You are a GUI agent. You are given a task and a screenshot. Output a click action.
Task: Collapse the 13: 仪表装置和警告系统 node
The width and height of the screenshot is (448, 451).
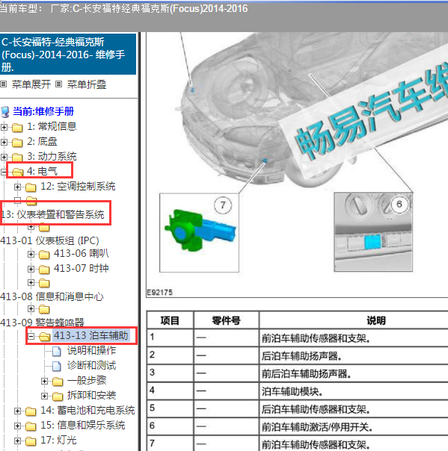point(17,200)
